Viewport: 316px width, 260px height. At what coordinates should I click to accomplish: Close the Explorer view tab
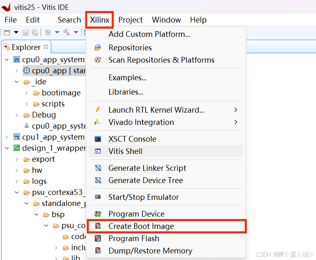click(46, 47)
